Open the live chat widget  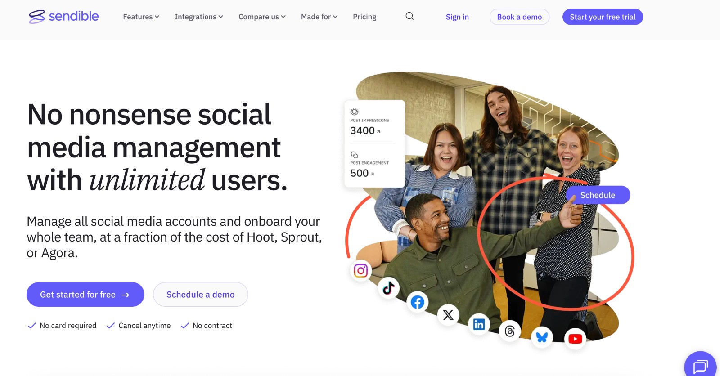[x=701, y=366]
